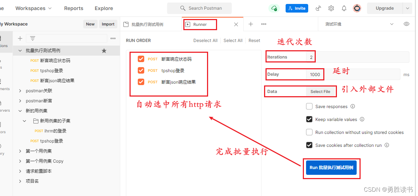Open sidebar three-dots options menu
Viewport: 418px width, 196px height.
[113, 38]
